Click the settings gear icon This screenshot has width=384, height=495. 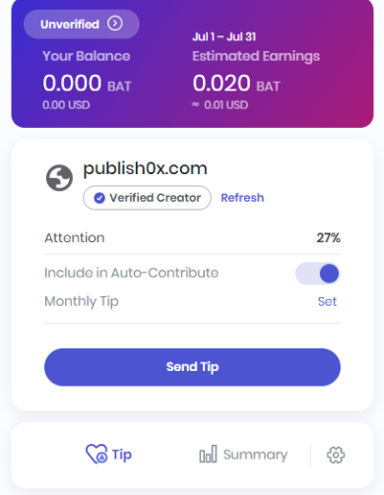tap(336, 455)
